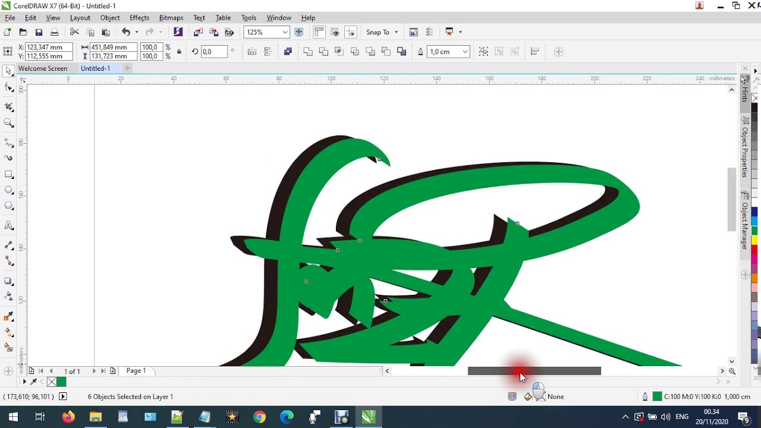Click the horizontal scrollbar thumb

534,371
